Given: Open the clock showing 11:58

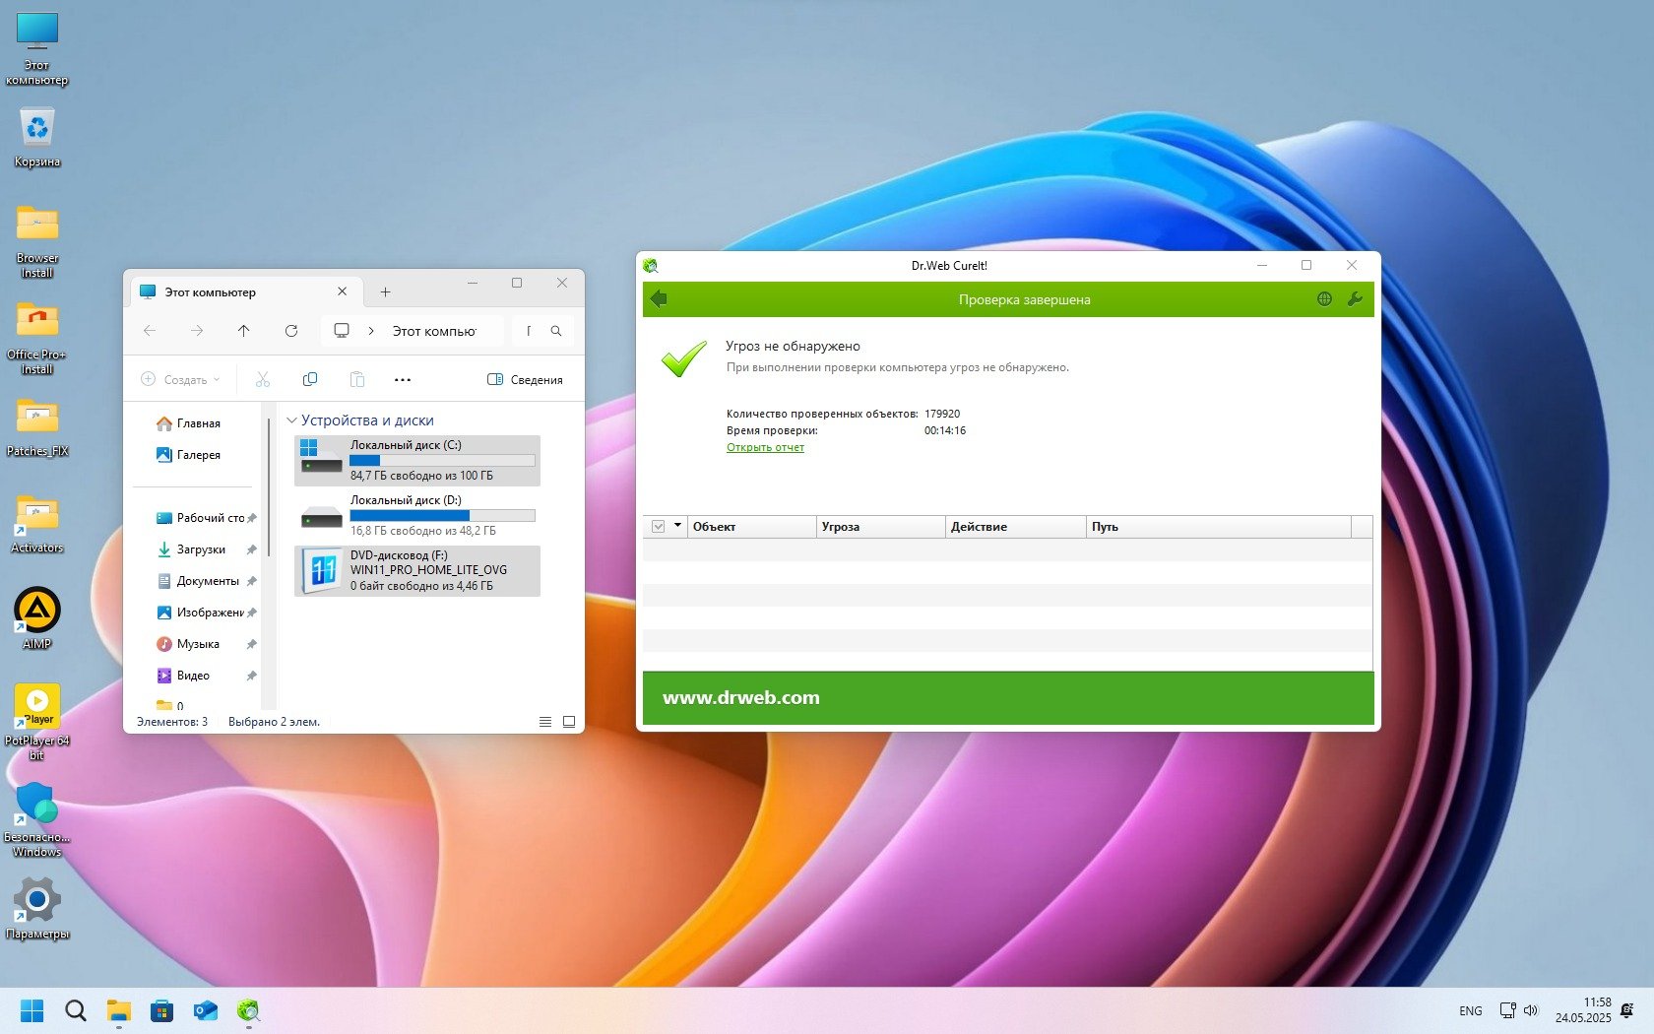Looking at the screenshot, I should (1583, 1010).
